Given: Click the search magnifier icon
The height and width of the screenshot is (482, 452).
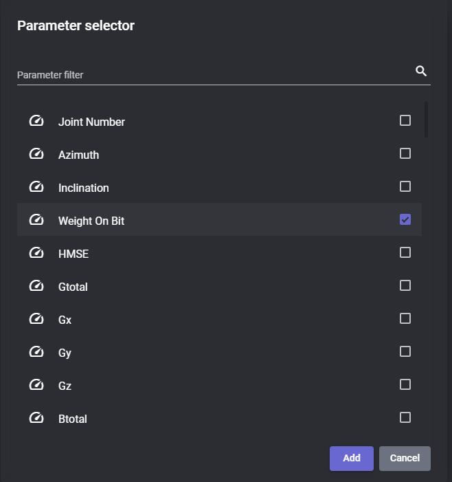Looking at the screenshot, I should point(421,71).
